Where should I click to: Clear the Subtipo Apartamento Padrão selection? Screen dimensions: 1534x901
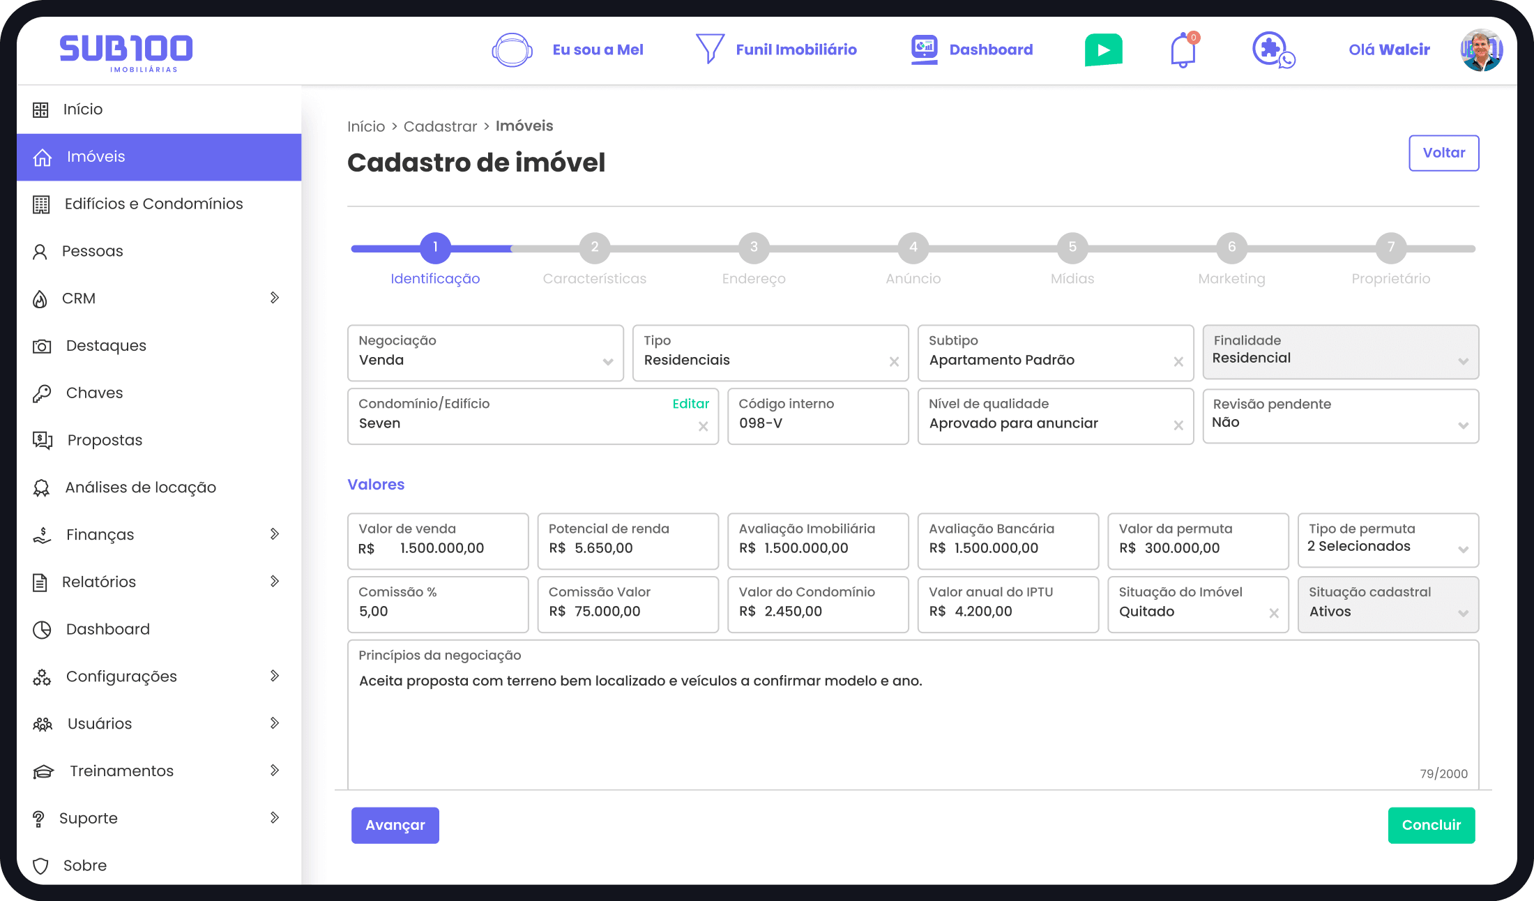pyautogui.click(x=1178, y=362)
